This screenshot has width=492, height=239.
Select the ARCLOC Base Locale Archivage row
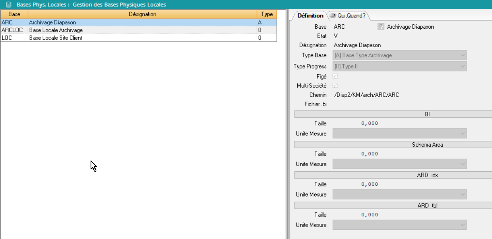pos(56,30)
